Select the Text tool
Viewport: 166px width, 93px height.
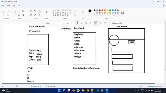pyautogui.click(x=39, y=11)
